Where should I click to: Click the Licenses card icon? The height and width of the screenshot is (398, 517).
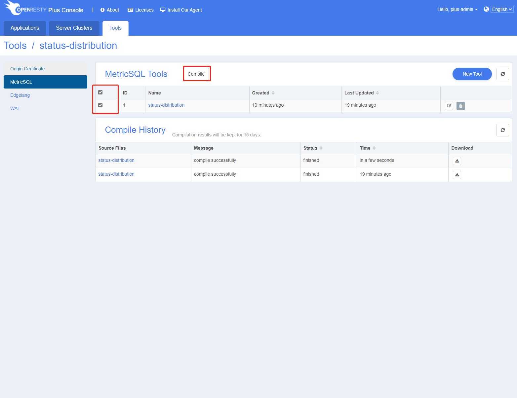130,10
